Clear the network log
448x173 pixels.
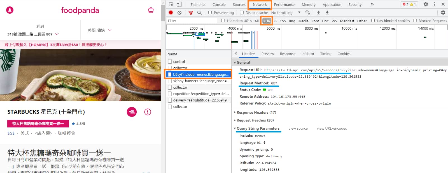179,13
